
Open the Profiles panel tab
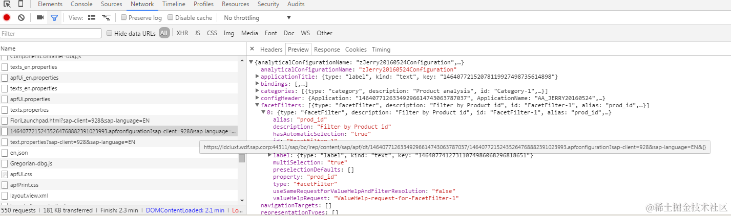coord(203,4)
